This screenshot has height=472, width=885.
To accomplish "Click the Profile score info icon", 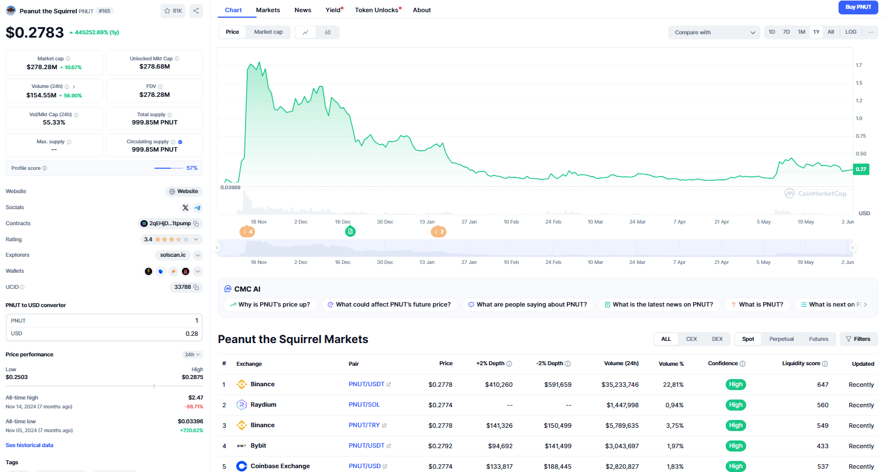I will 45,168.
